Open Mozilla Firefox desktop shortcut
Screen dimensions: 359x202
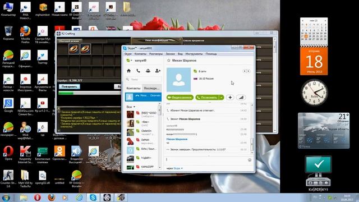(25, 35)
